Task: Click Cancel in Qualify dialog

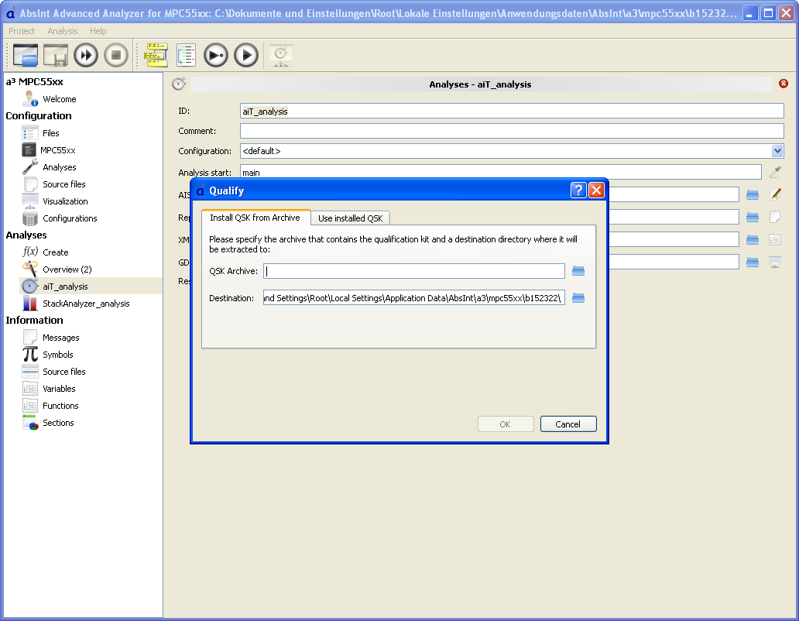Action: coord(568,424)
